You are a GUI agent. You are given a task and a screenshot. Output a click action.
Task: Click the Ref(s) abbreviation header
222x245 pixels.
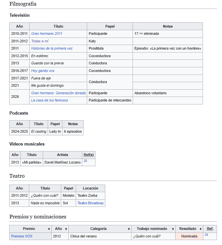click(x=88, y=155)
